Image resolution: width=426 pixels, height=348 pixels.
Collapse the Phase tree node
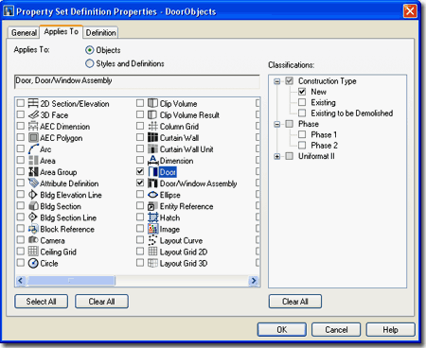[277, 124]
